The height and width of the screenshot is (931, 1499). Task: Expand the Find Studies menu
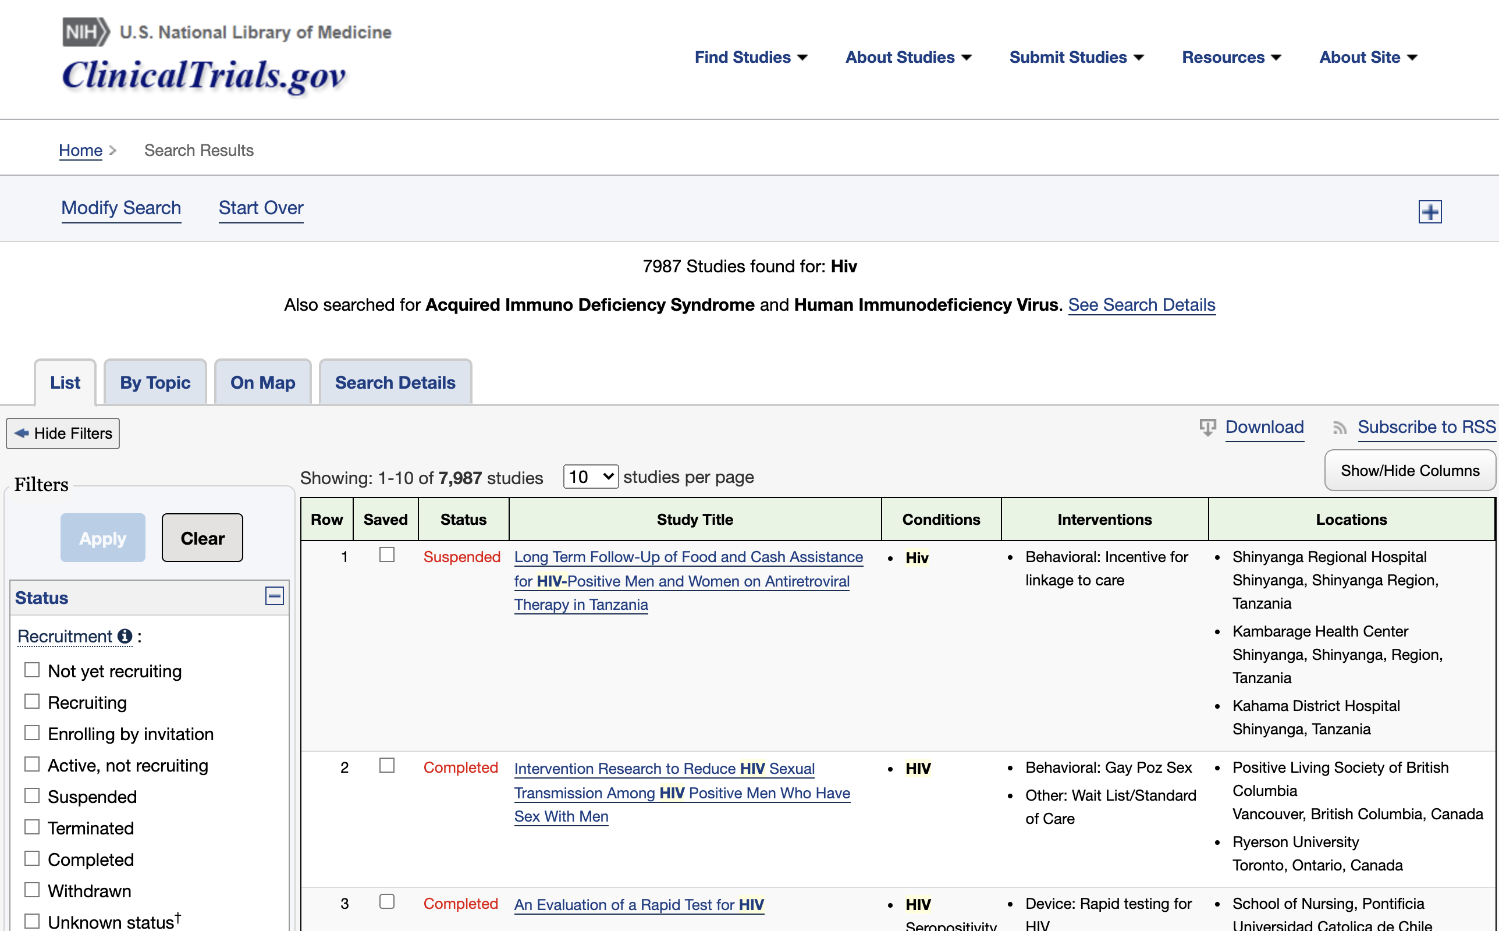pos(751,57)
